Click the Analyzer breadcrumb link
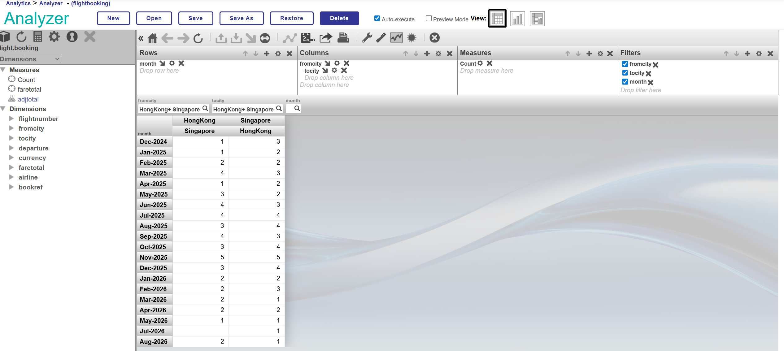The height and width of the screenshot is (351, 784). 51,3
